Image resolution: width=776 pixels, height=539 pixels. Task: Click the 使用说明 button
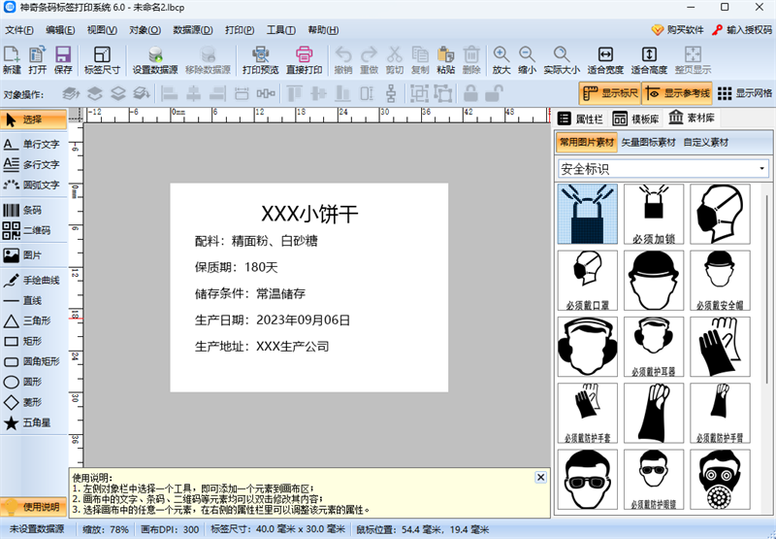pos(34,507)
